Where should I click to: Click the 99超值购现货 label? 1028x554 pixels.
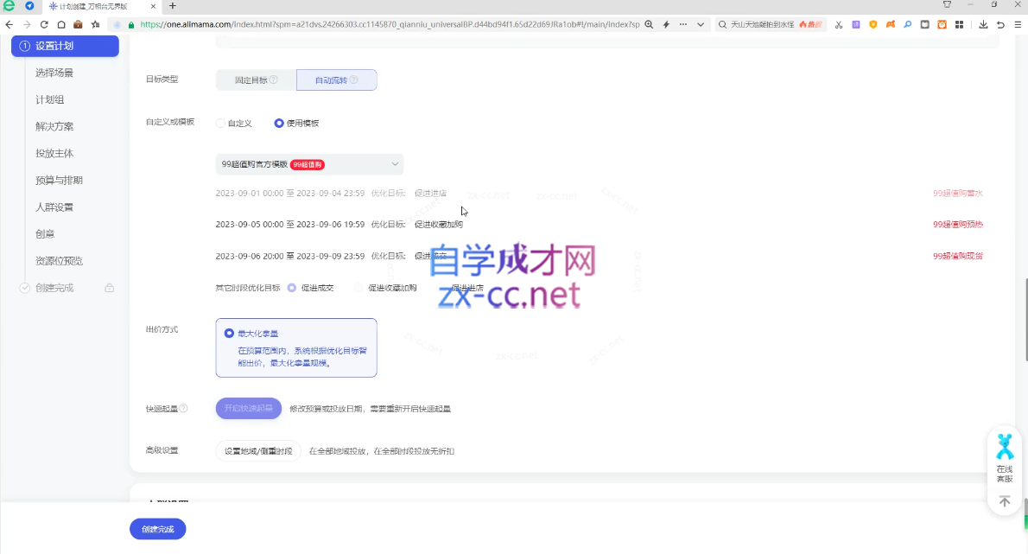tap(958, 256)
